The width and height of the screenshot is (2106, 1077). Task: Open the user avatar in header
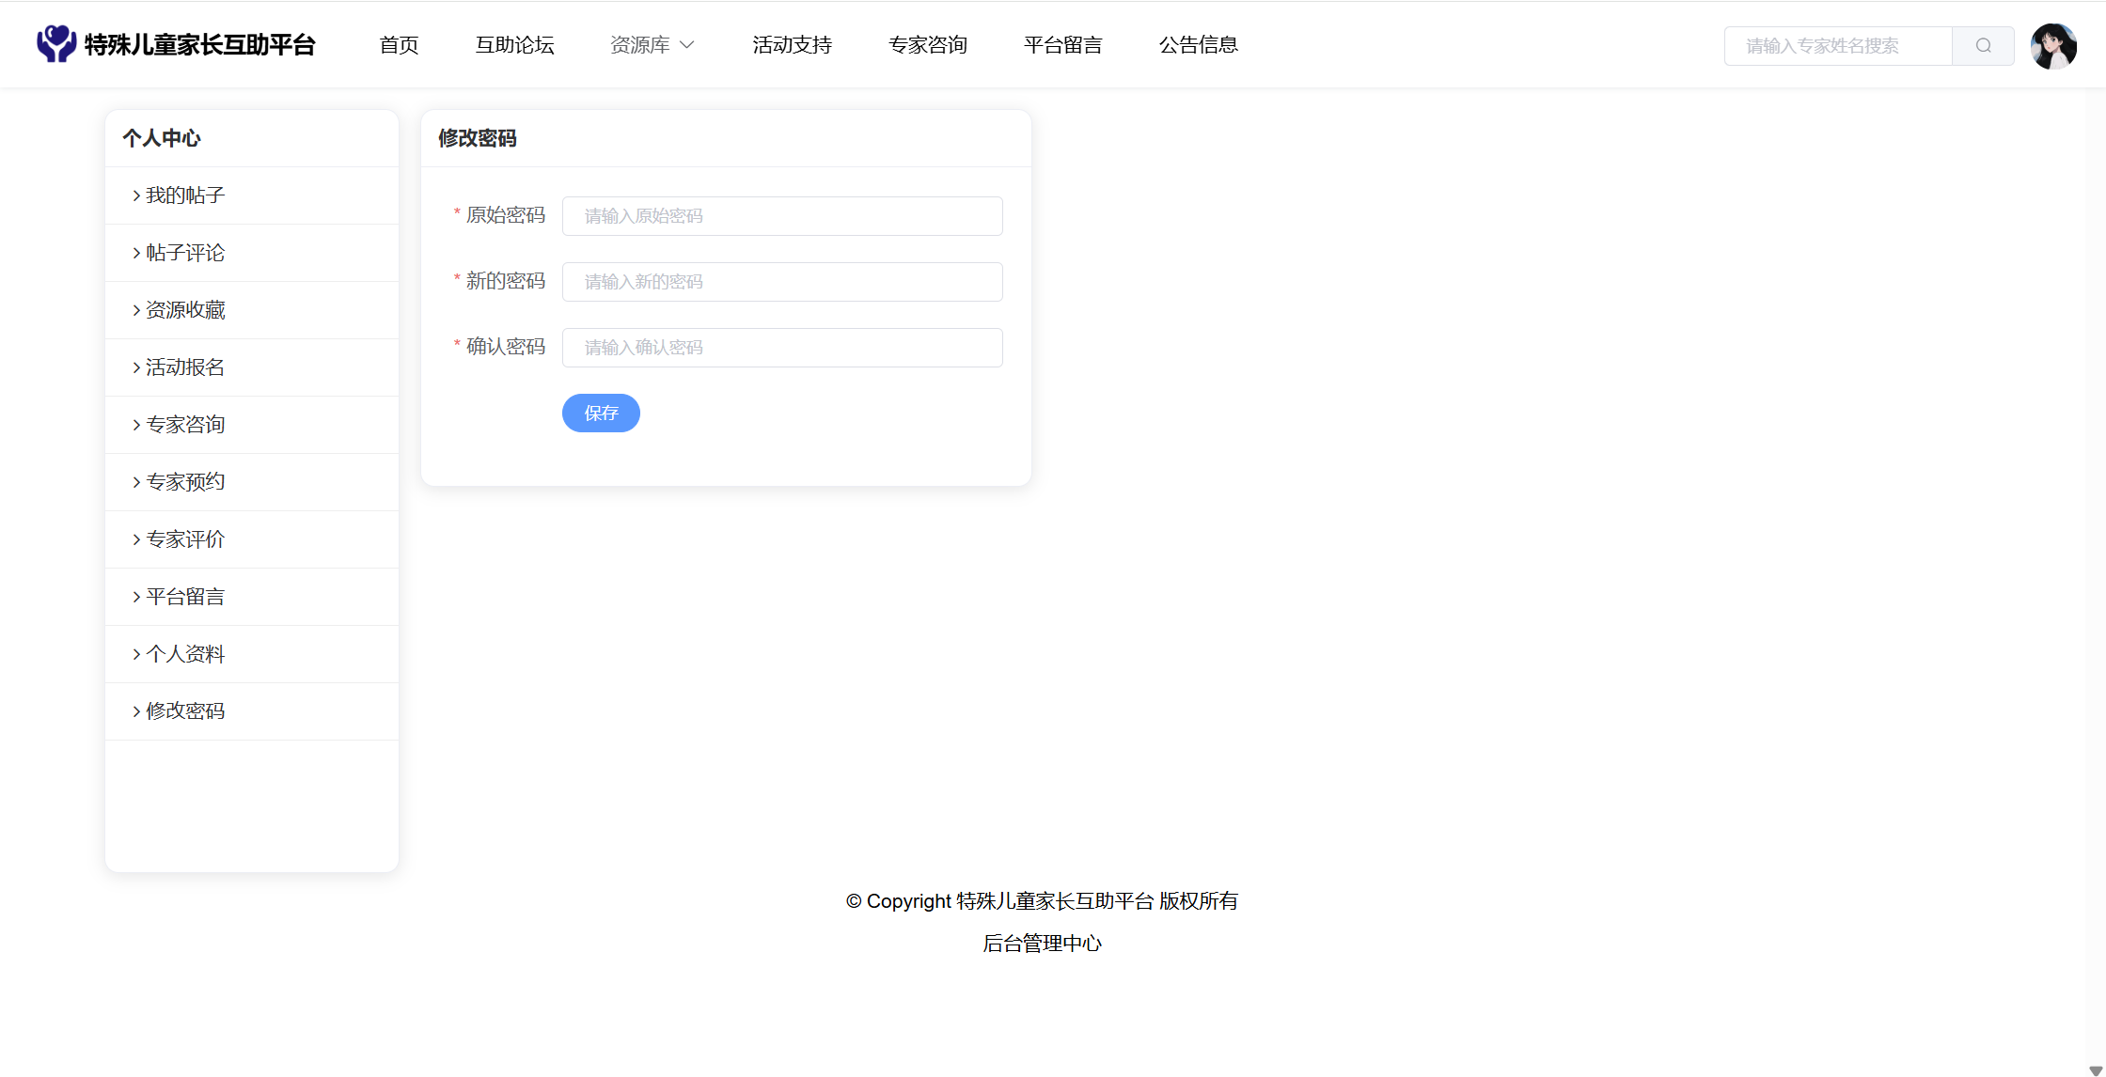coord(2053,46)
